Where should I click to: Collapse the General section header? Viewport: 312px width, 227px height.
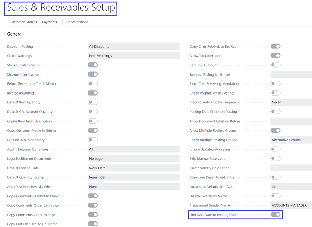tap(15, 34)
